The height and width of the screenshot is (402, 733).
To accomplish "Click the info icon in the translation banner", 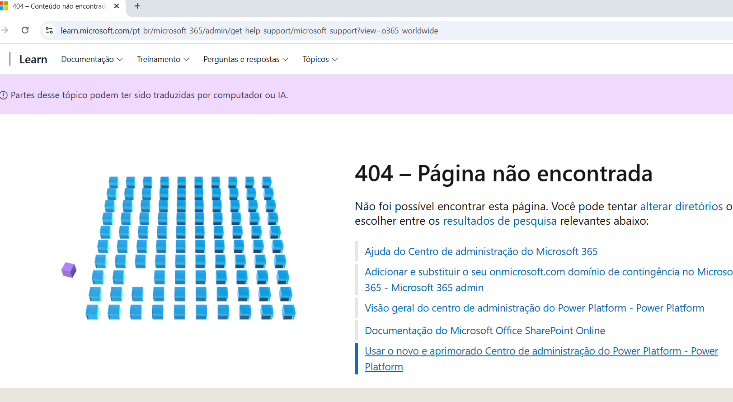I will click(x=4, y=95).
